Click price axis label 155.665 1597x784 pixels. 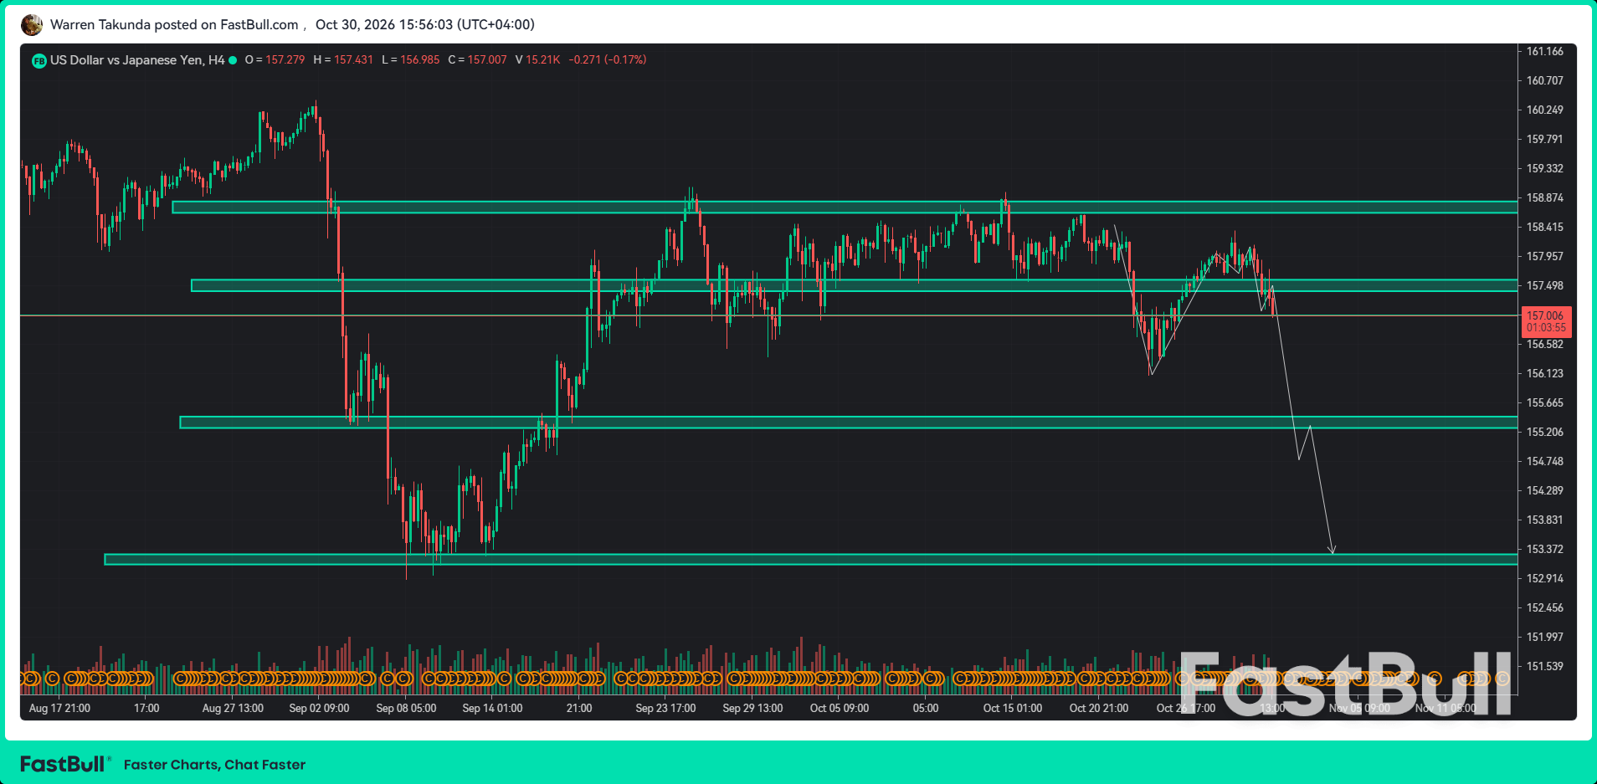tap(1545, 403)
